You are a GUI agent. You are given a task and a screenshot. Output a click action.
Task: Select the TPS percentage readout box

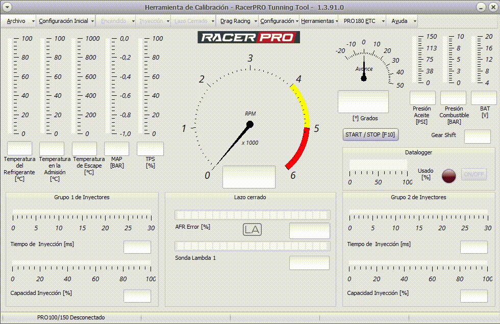(150, 149)
